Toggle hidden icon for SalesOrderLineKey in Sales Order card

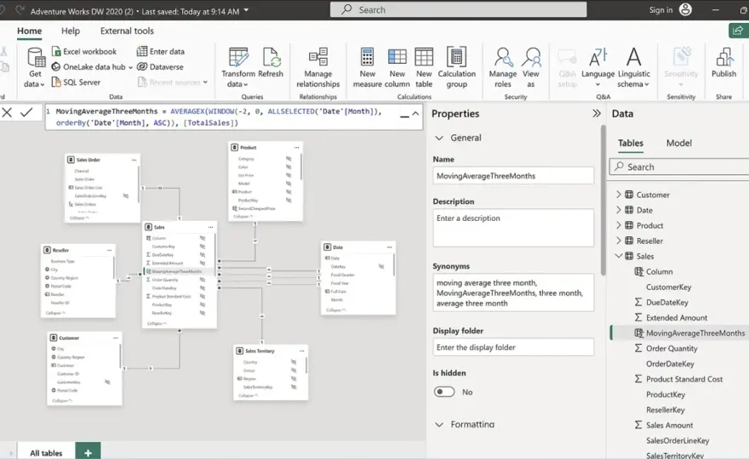[126, 195]
